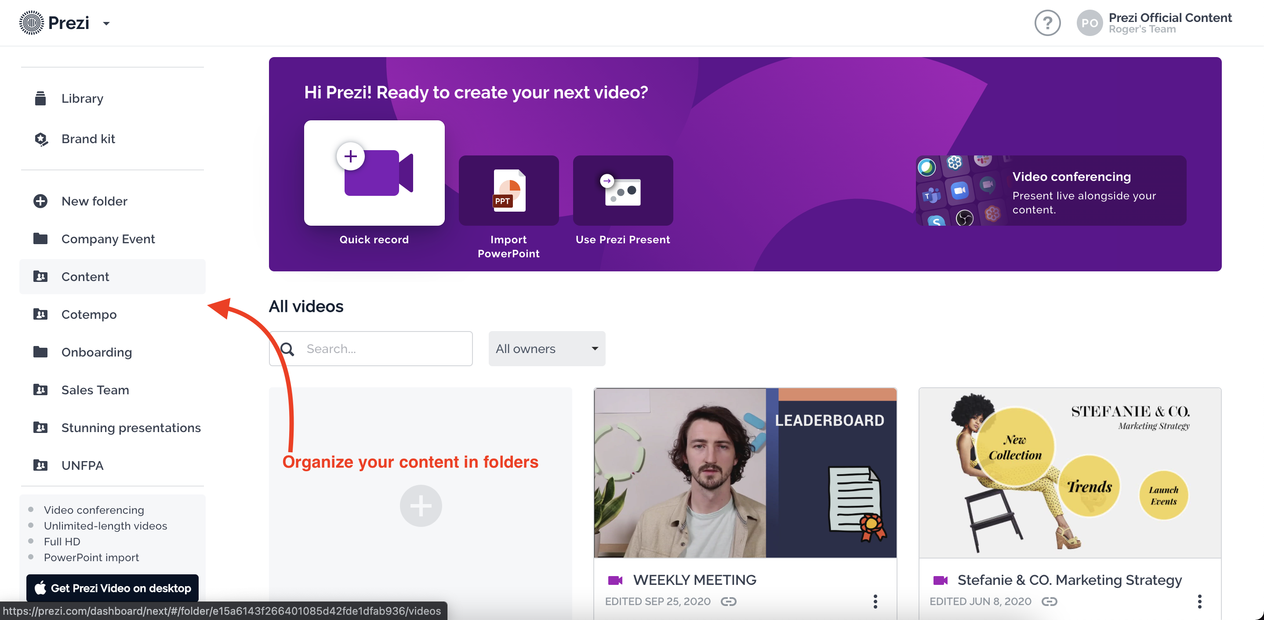Image resolution: width=1264 pixels, height=620 pixels.
Task: Open the Video conferencing banner card
Action: click(x=1050, y=191)
